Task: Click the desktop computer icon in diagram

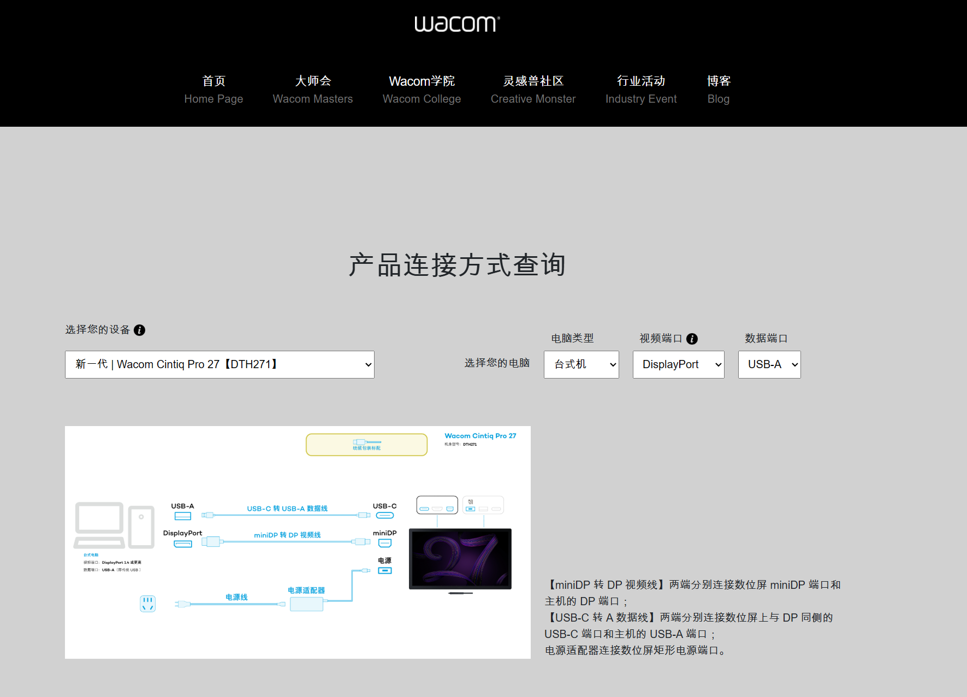Action: coord(114,525)
